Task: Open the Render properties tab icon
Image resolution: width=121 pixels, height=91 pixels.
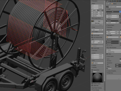Action: [x=110, y=1]
